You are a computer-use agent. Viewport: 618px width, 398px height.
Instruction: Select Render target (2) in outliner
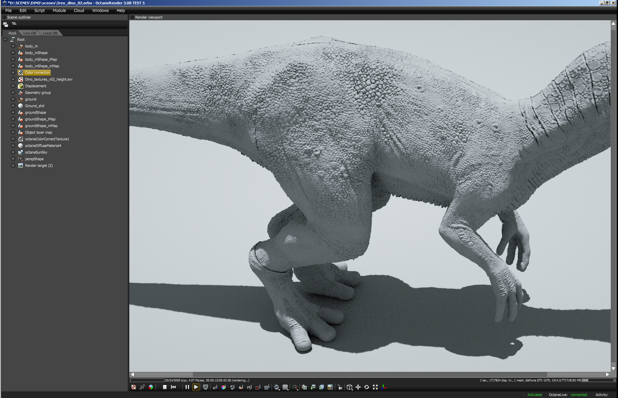(39, 166)
